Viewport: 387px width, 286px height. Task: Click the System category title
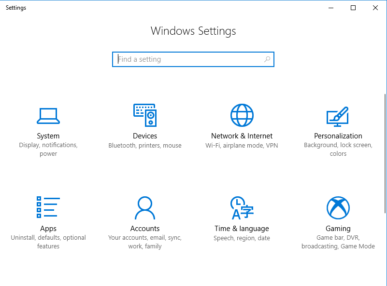pos(48,136)
